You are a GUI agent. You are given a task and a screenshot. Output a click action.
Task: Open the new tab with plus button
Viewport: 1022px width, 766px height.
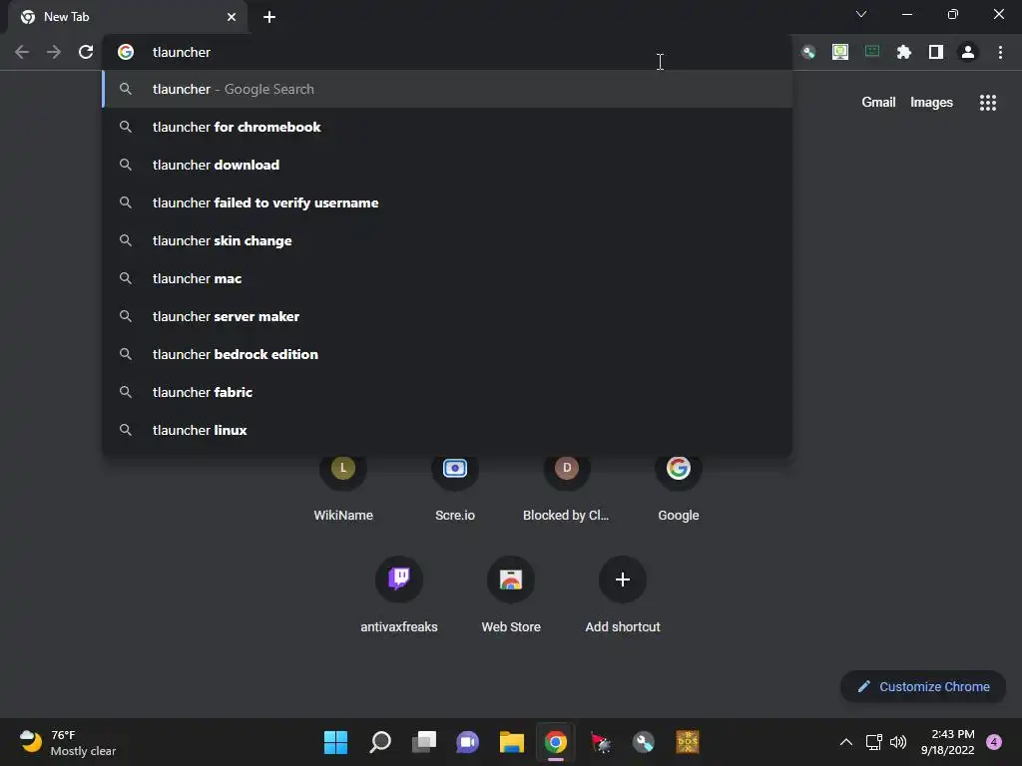click(269, 17)
